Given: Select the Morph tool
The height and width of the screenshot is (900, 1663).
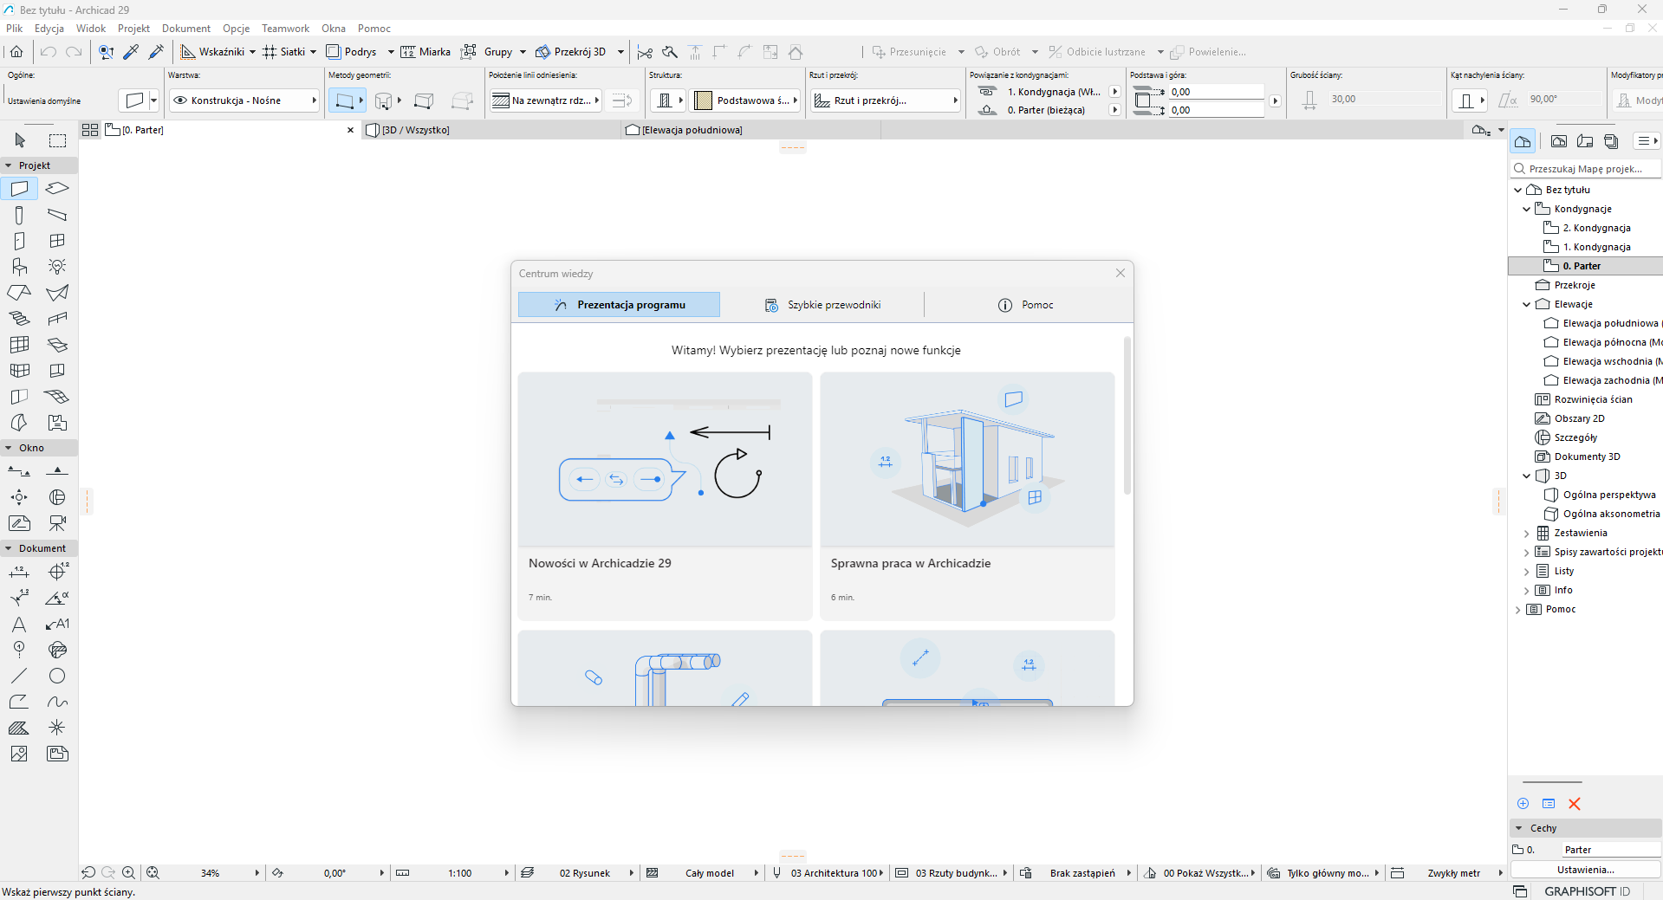Looking at the screenshot, I should [19, 423].
